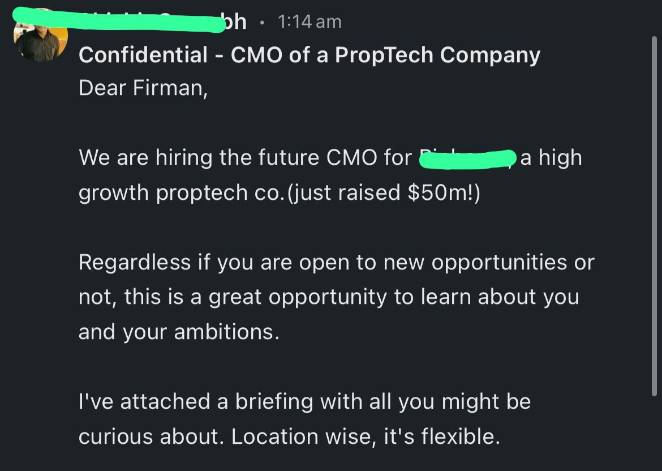Viewport: 662px width, 471px height.
Task: Tap the sender name ending in "bh"
Action: [130, 21]
